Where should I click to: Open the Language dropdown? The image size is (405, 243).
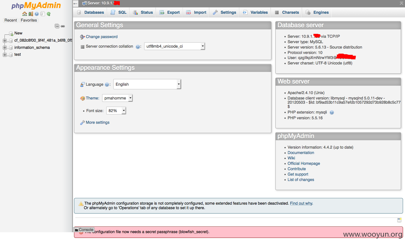point(147,84)
